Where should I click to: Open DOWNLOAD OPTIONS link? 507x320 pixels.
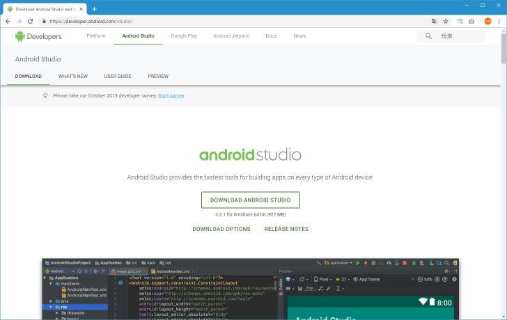point(221,229)
